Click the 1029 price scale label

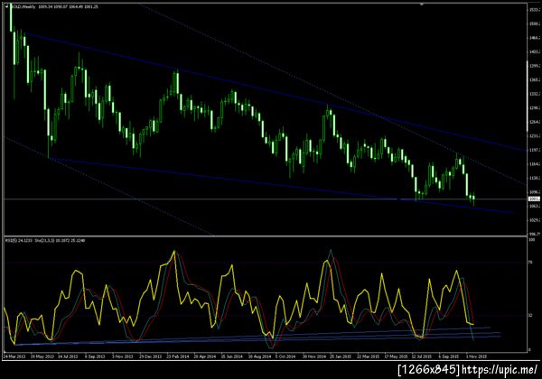tap(535, 220)
